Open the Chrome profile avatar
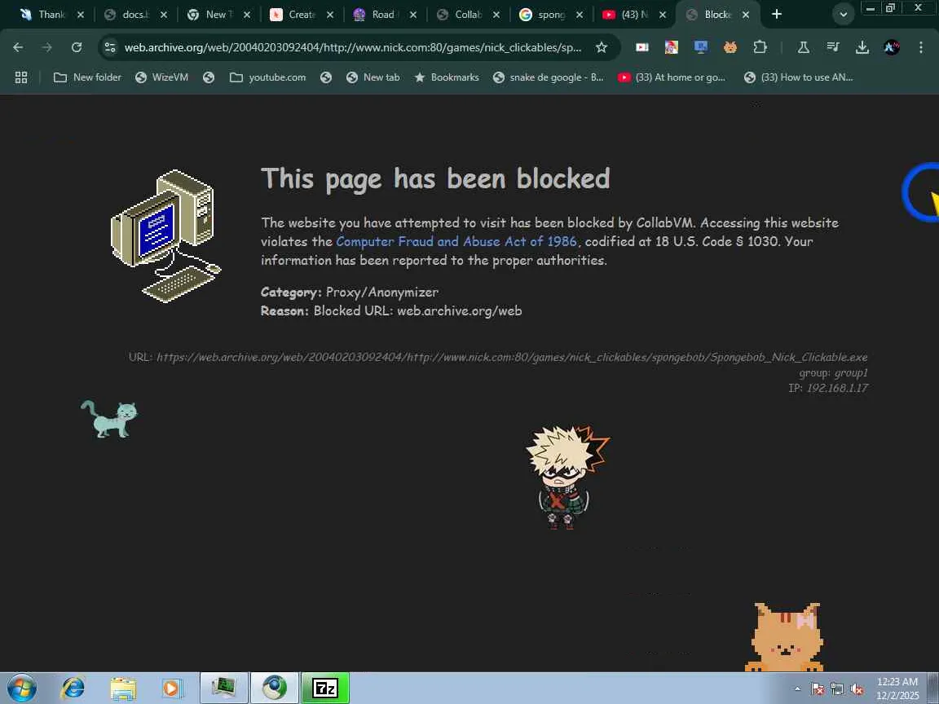Image resolution: width=939 pixels, height=704 pixels. (892, 47)
